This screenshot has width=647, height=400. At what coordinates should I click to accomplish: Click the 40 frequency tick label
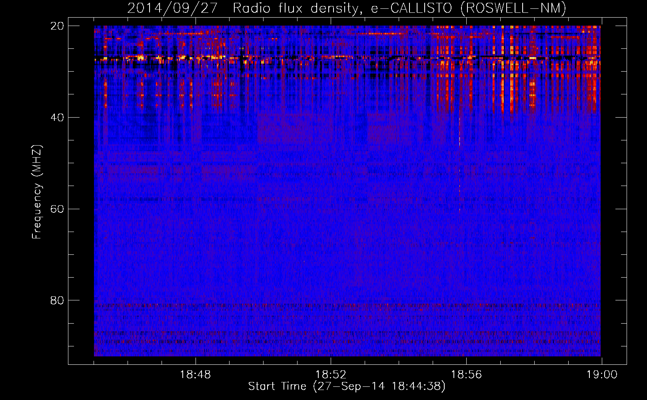click(57, 118)
